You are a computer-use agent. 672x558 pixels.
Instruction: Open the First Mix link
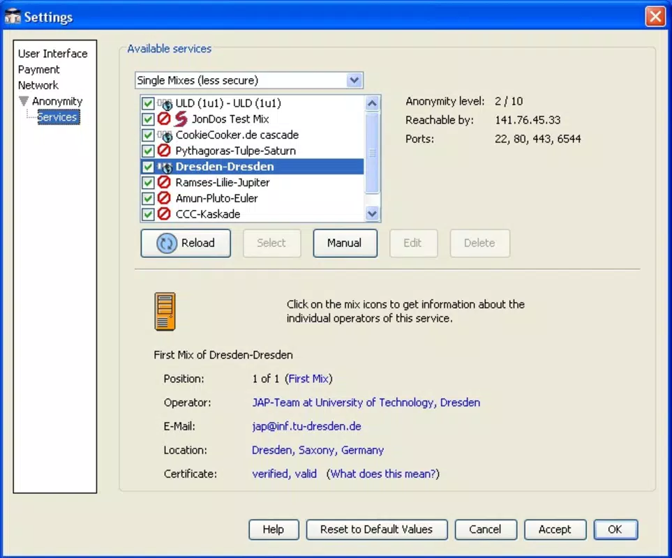pyautogui.click(x=308, y=379)
